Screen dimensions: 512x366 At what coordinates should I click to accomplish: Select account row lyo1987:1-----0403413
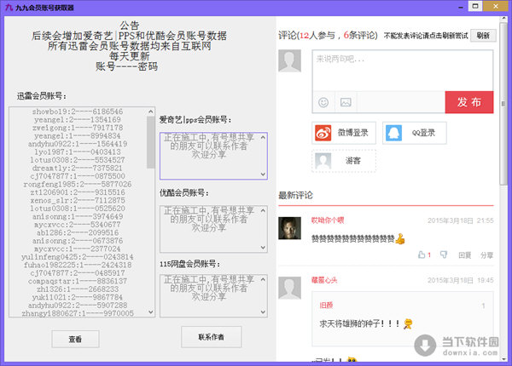click(78, 152)
